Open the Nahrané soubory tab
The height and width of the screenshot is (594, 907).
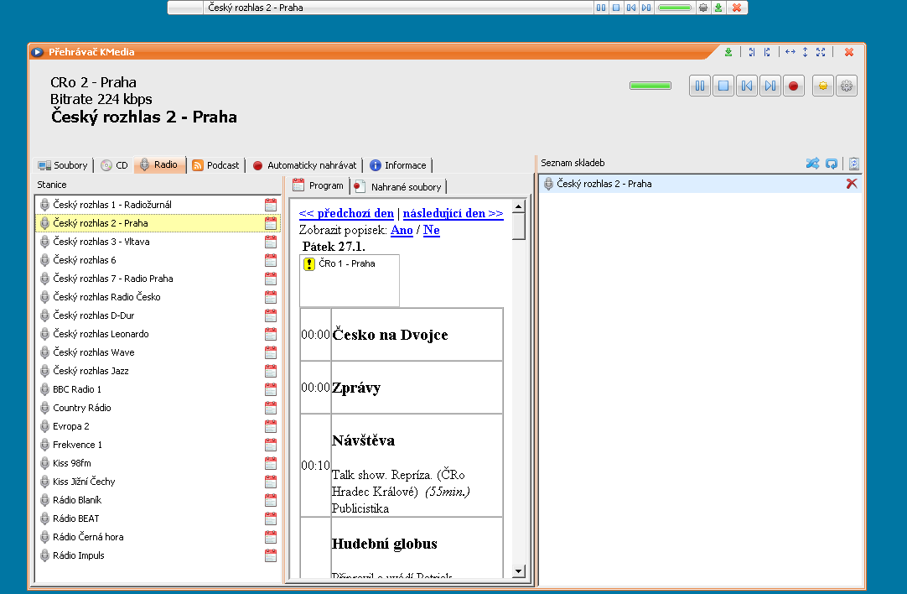click(x=399, y=186)
